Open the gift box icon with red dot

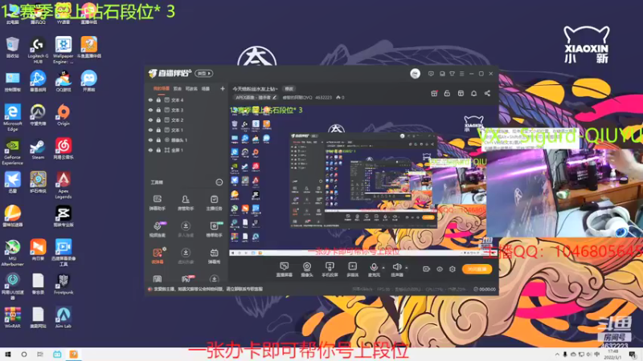[x=434, y=94]
